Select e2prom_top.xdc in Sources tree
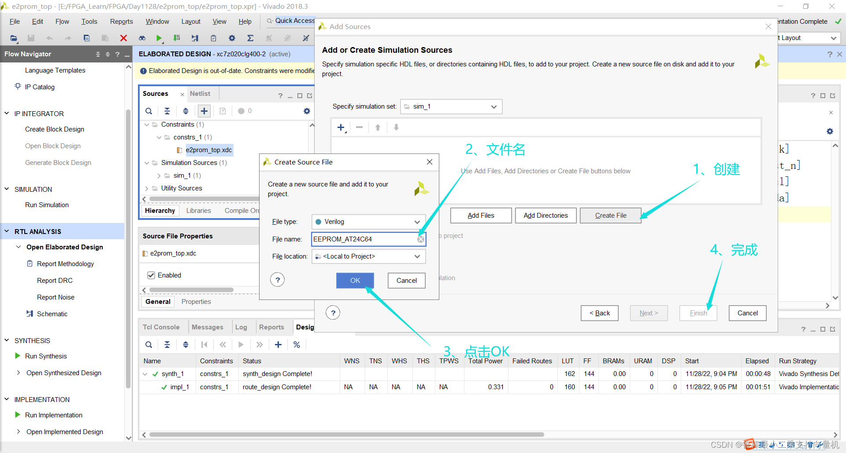846x453 pixels. point(209,150)
